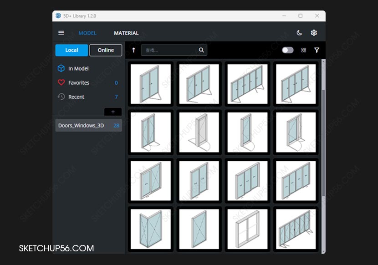Screen dimensions: 378x265
Task: Go up one folder level arrow
Action: (133, 50)
